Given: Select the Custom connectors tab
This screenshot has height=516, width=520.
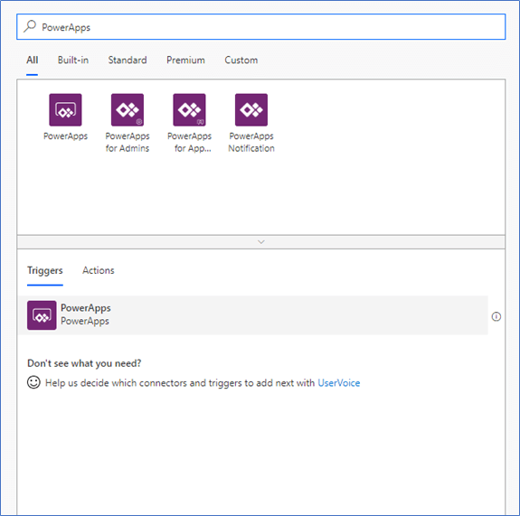Looking at the screenshot, I should (x=241, y=60).
